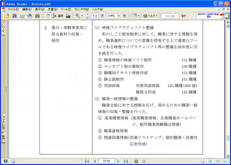Screen dimensions: 231x165
Task: Open the 114% zoom level dropdown
Action: [119, 16]
